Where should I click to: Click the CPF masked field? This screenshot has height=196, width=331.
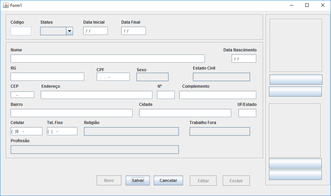113,77
